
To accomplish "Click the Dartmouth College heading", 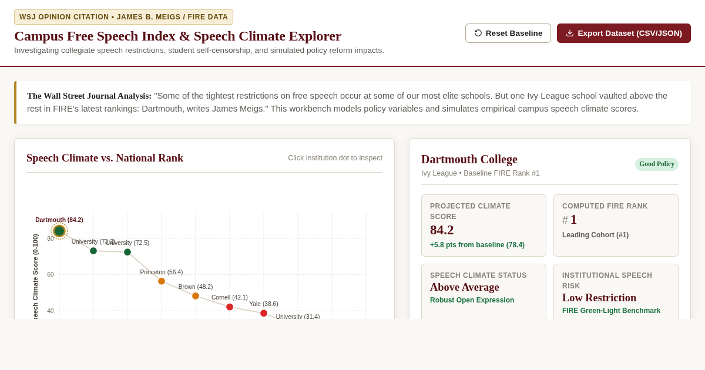I will click(469, 159).
